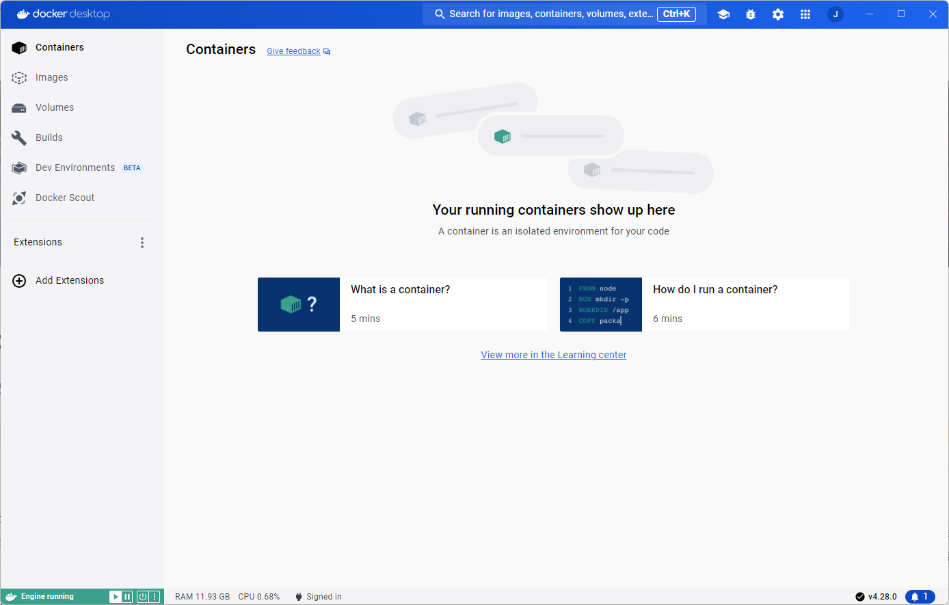Click the engine start play button
This screenshot has width=949, height=605.
coord(116,597)
